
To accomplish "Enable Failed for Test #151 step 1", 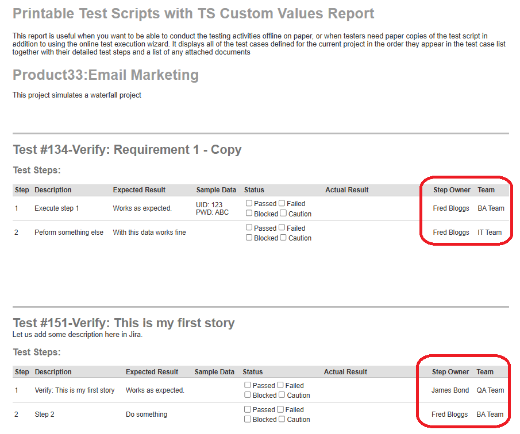I will [x=281, y=385].
